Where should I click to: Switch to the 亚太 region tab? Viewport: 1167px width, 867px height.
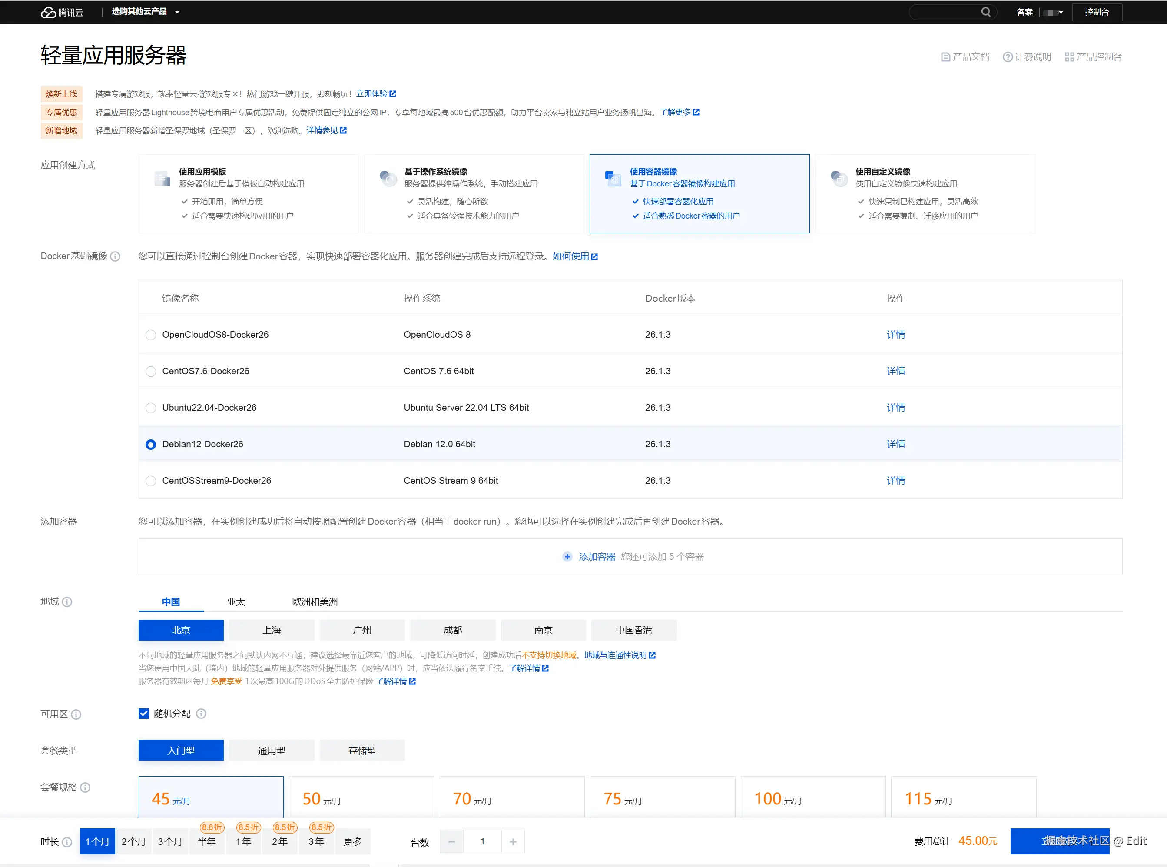[x=235, y=602]
